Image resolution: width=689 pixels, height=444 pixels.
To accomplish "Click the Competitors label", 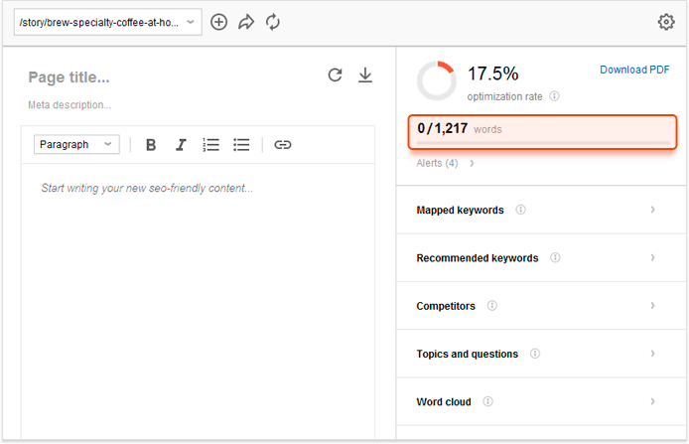I will [446, 306].
